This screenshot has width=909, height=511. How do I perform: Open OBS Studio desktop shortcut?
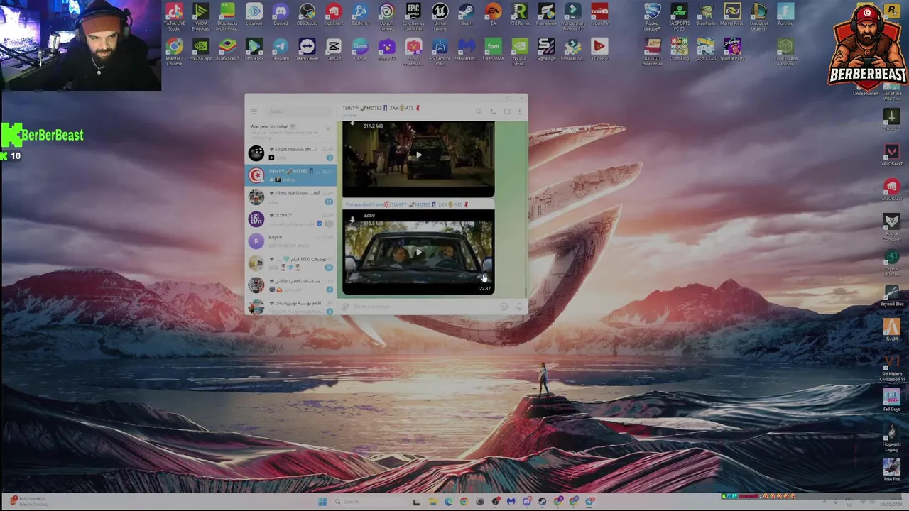[307, 15]
